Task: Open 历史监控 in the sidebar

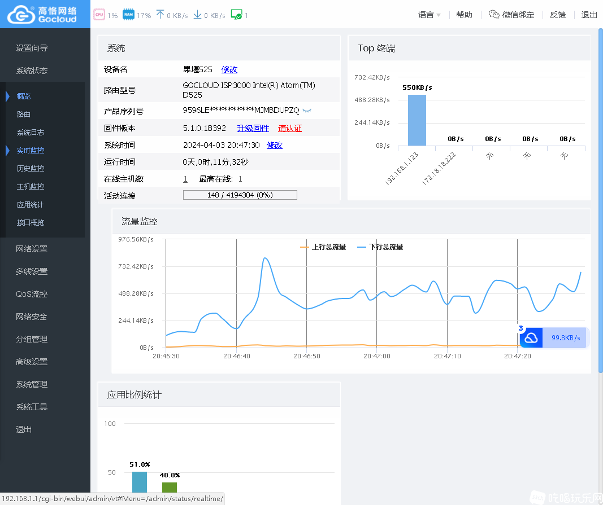Action: click(31, 168)
